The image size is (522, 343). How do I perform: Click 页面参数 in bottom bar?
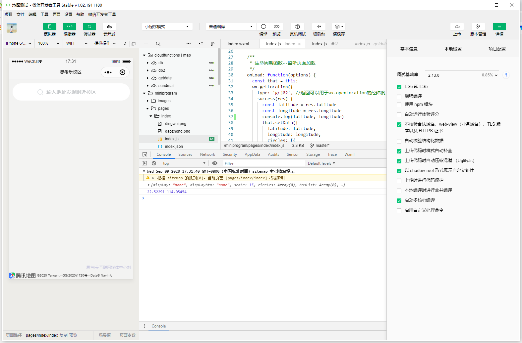coord(128,335)
